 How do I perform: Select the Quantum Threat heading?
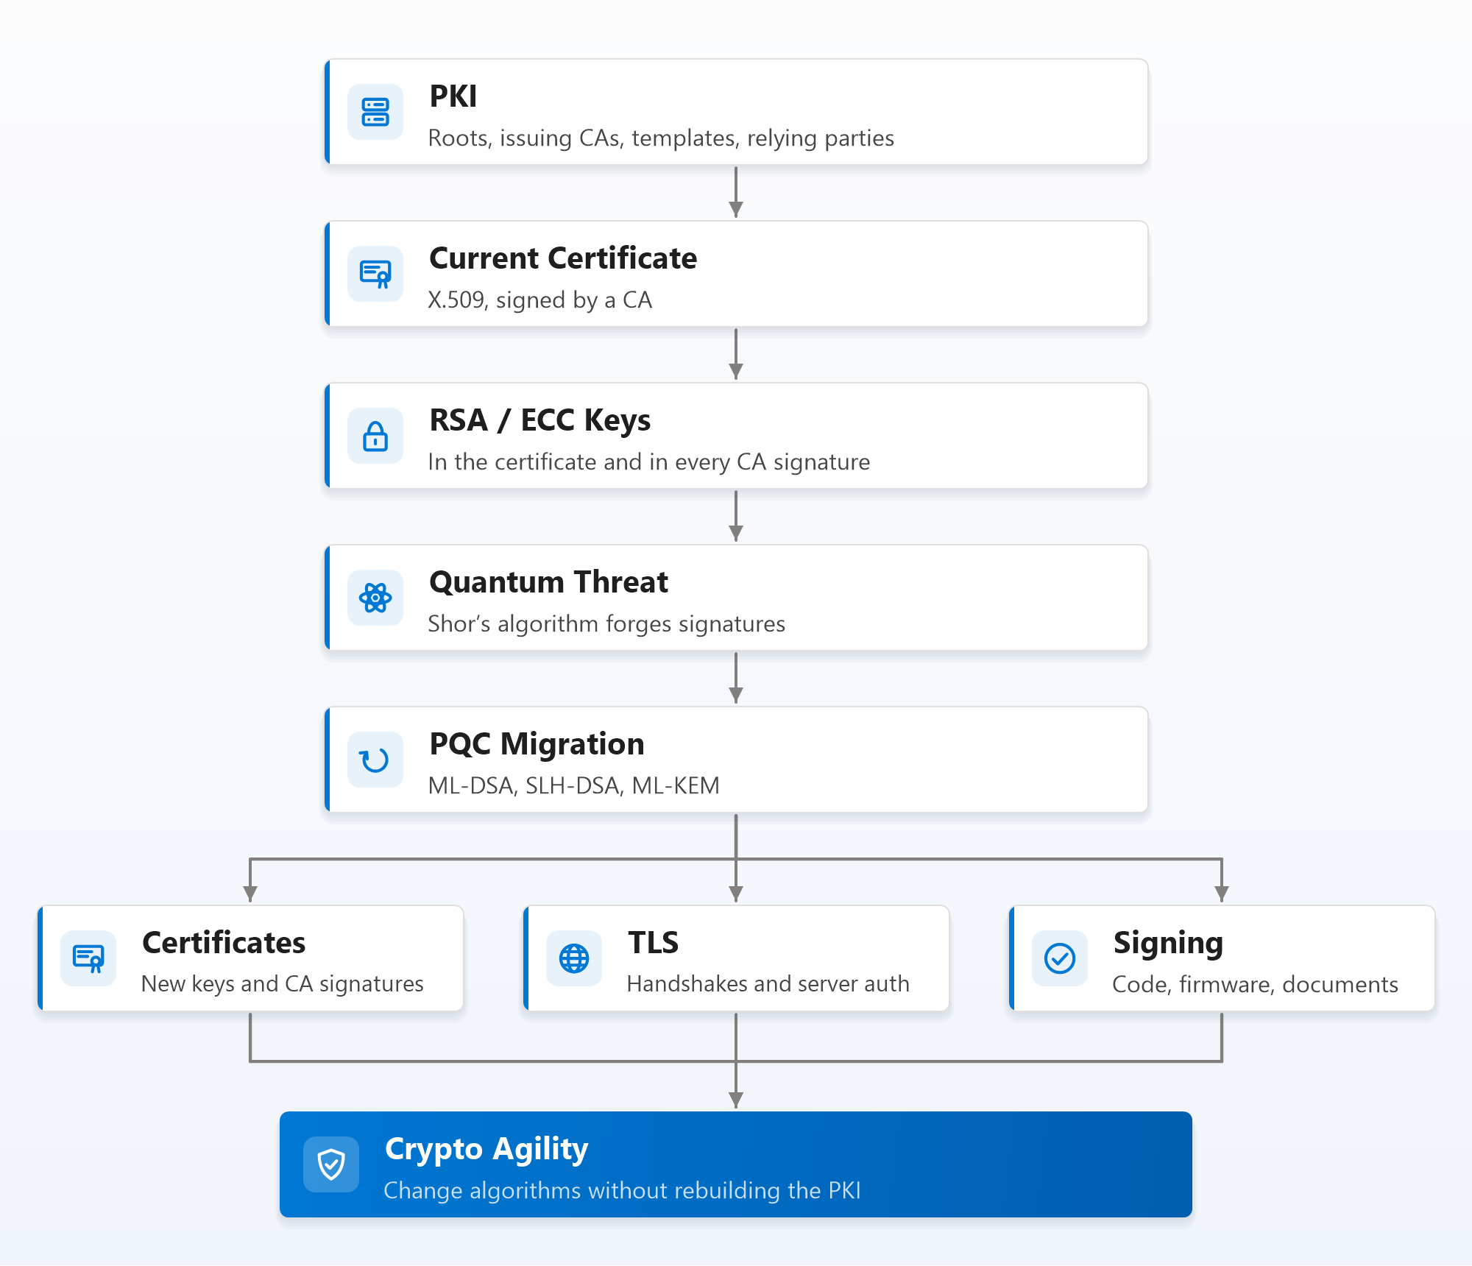point(549,582)
